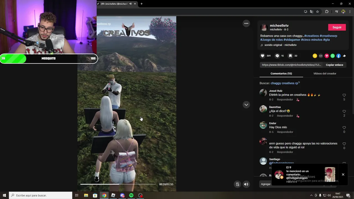Bookmark this page with the star icon
The image size is (354, 199).
point(317,12)
